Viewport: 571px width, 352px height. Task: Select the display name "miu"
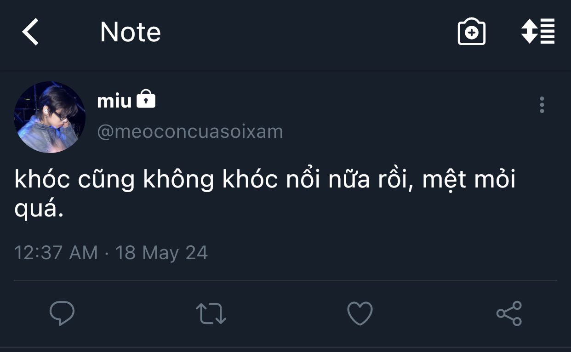(x=114, y=101)
